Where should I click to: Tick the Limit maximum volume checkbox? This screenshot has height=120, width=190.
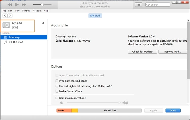coord(57,98)
